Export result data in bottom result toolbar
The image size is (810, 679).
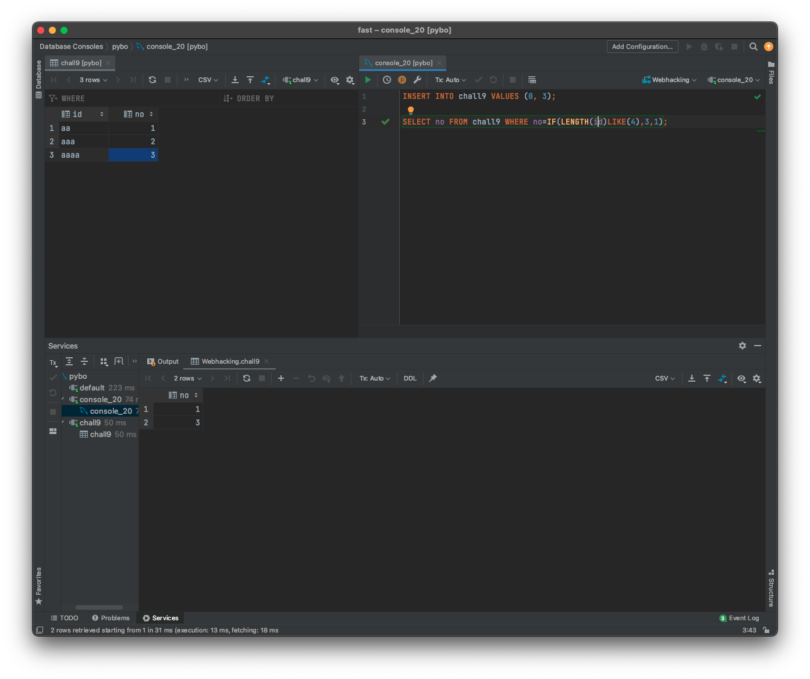click(x=692, y=378)
